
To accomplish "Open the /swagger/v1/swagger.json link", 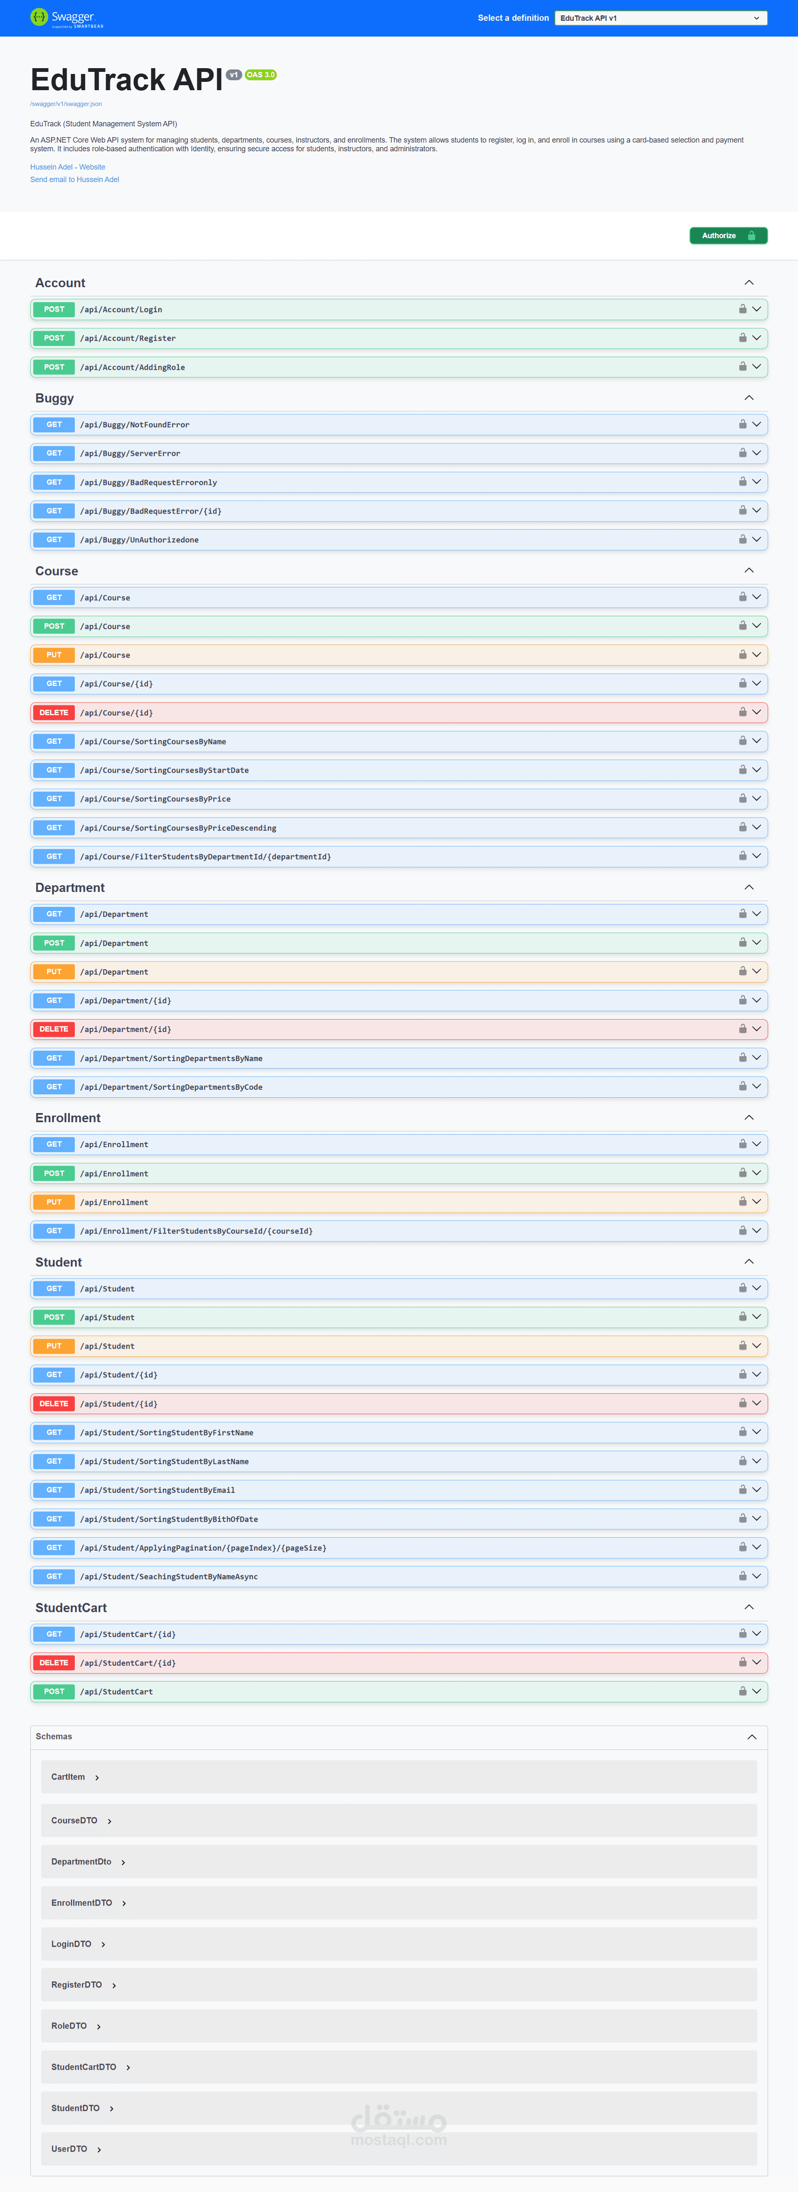I will [66, 103].
